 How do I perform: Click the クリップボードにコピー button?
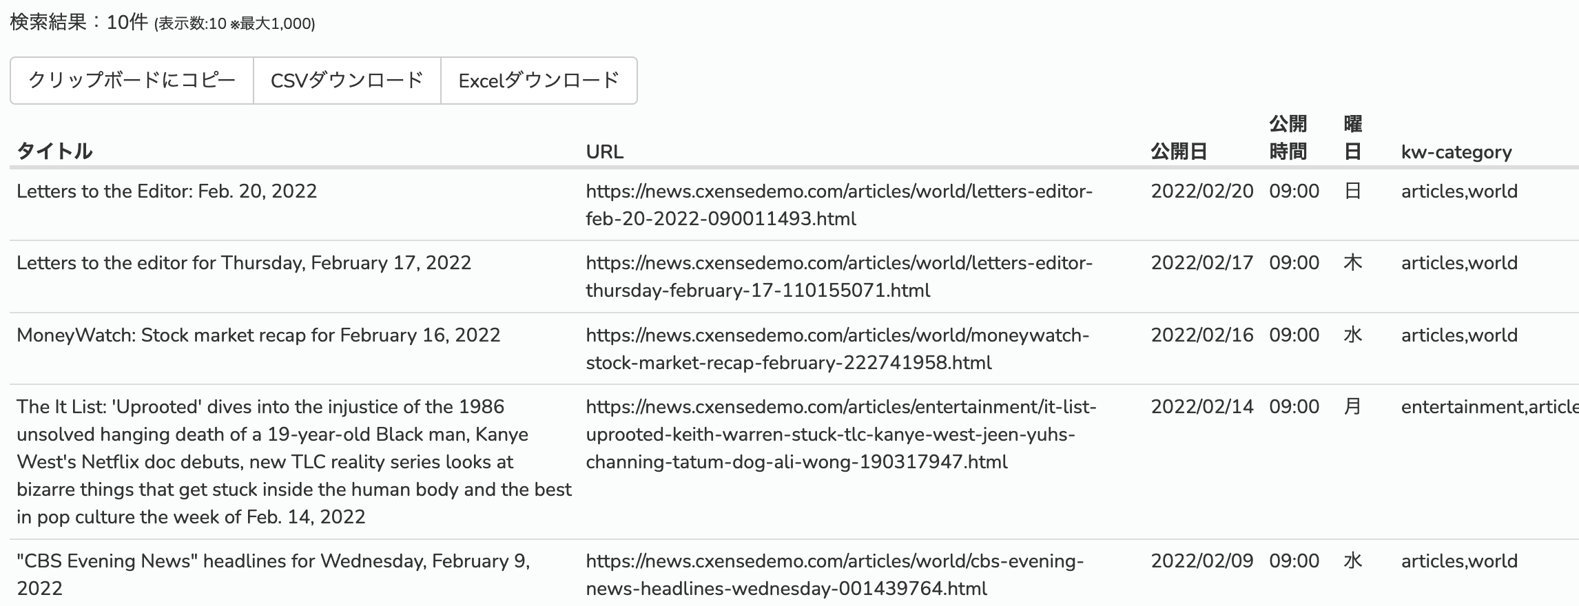point(132,81)
